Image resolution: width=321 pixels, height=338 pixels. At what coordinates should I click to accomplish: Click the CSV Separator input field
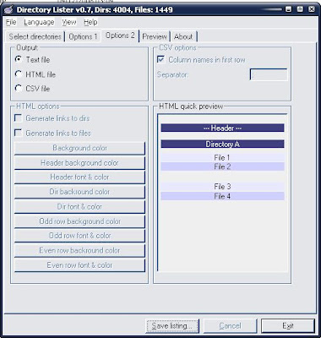click(x=269, y=74)
